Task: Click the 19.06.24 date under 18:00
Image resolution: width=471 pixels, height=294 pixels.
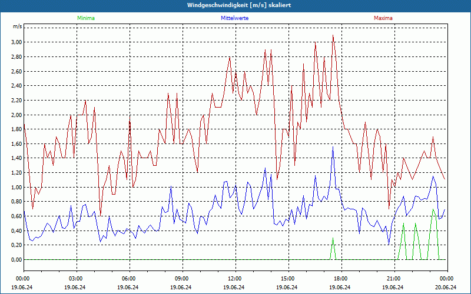Action: click(x=340, y=287)
